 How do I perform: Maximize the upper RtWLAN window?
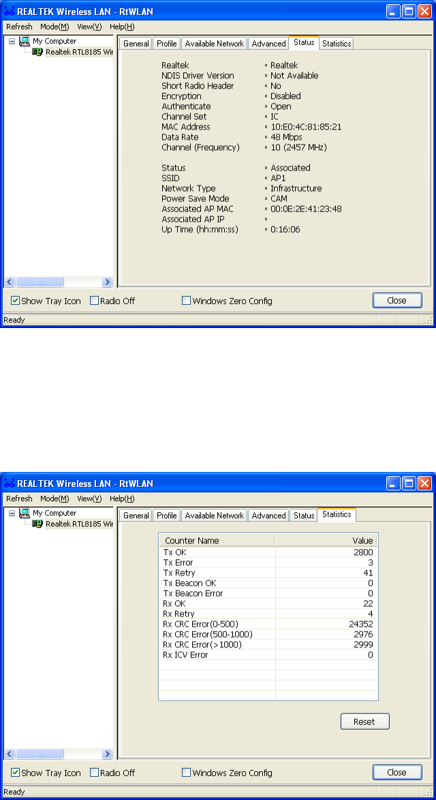point(409,12)
